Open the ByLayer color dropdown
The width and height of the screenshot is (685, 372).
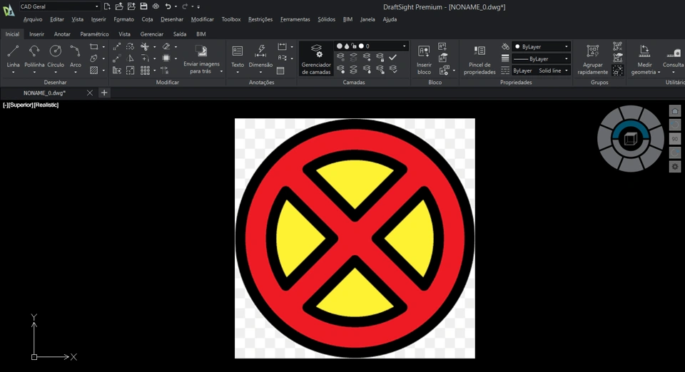pos(542,46)
